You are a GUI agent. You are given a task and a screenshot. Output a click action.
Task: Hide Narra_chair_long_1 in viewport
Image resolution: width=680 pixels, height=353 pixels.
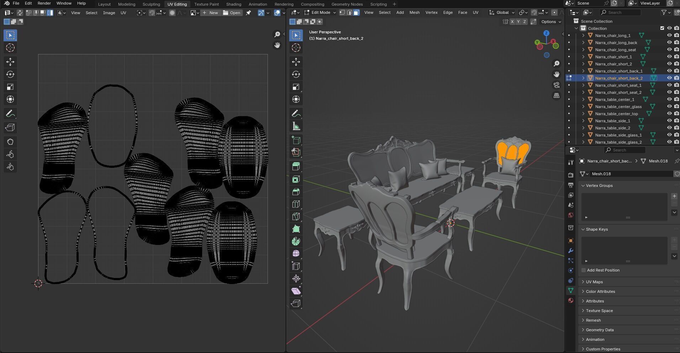669,35
